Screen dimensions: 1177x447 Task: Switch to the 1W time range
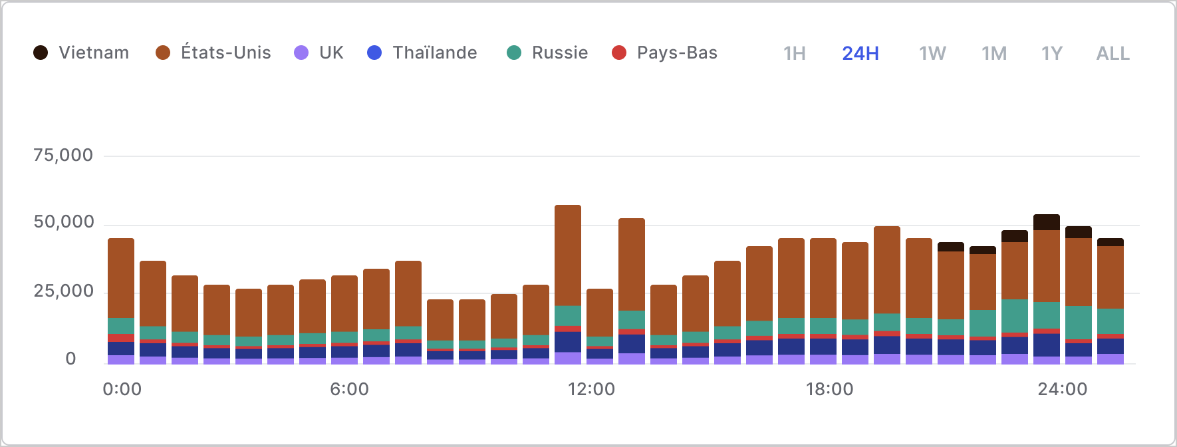pos(932,53)
